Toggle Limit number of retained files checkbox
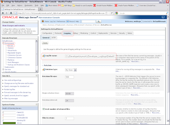Screen dimensions: 170x125 click(x=44, y=109)
